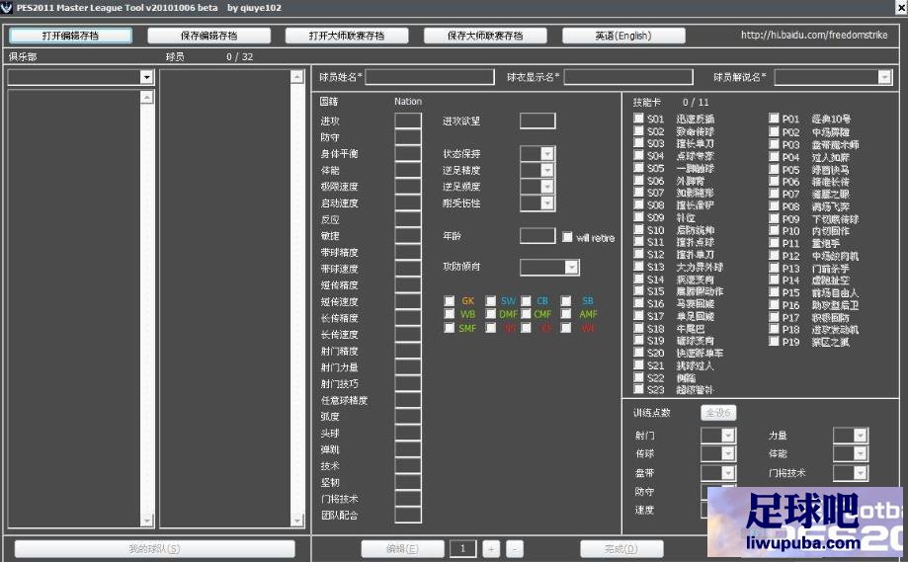Enable skill card P01 checkbox

(774, 119)
